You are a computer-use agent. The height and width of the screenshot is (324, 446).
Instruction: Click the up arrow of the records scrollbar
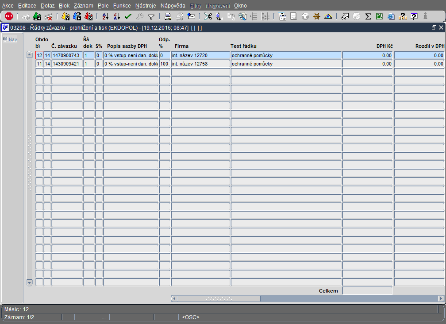tap(30, 54)
